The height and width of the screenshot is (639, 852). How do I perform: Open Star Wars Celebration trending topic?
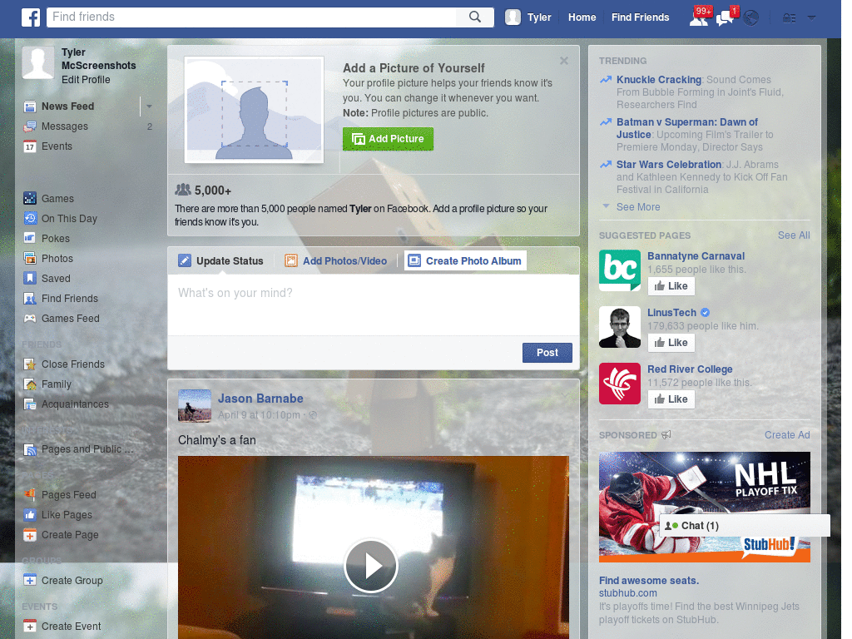point(668,165)
